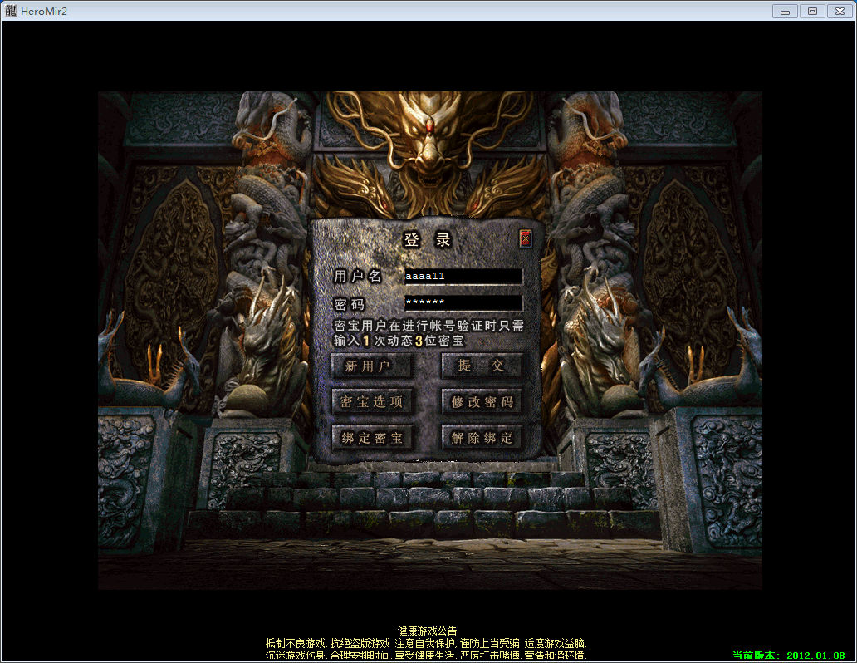Close the login panel with red icon
The image size is (857, 663).
[x=525, y=238]
